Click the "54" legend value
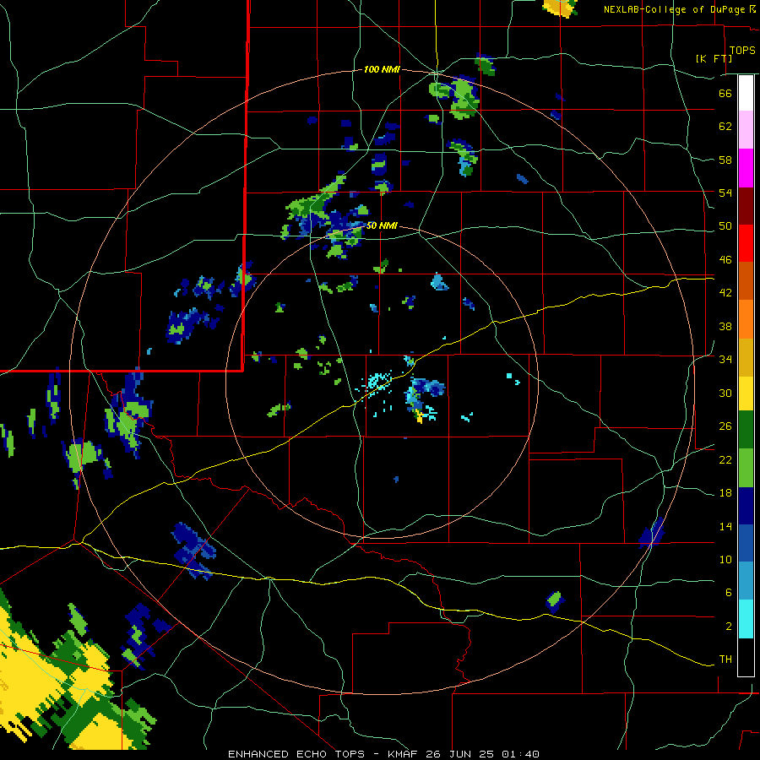This screenshot has height=760, width=760. click(x=725, y=193)
